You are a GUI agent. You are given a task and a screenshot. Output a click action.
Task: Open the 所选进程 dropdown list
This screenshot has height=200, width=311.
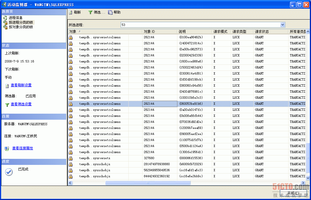point(282,25)
